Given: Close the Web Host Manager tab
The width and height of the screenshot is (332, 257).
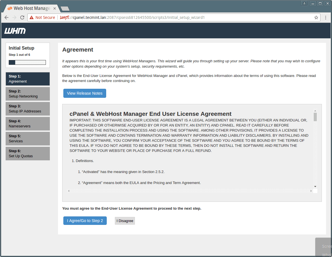Looking at the screenshot, I should 55,8.
